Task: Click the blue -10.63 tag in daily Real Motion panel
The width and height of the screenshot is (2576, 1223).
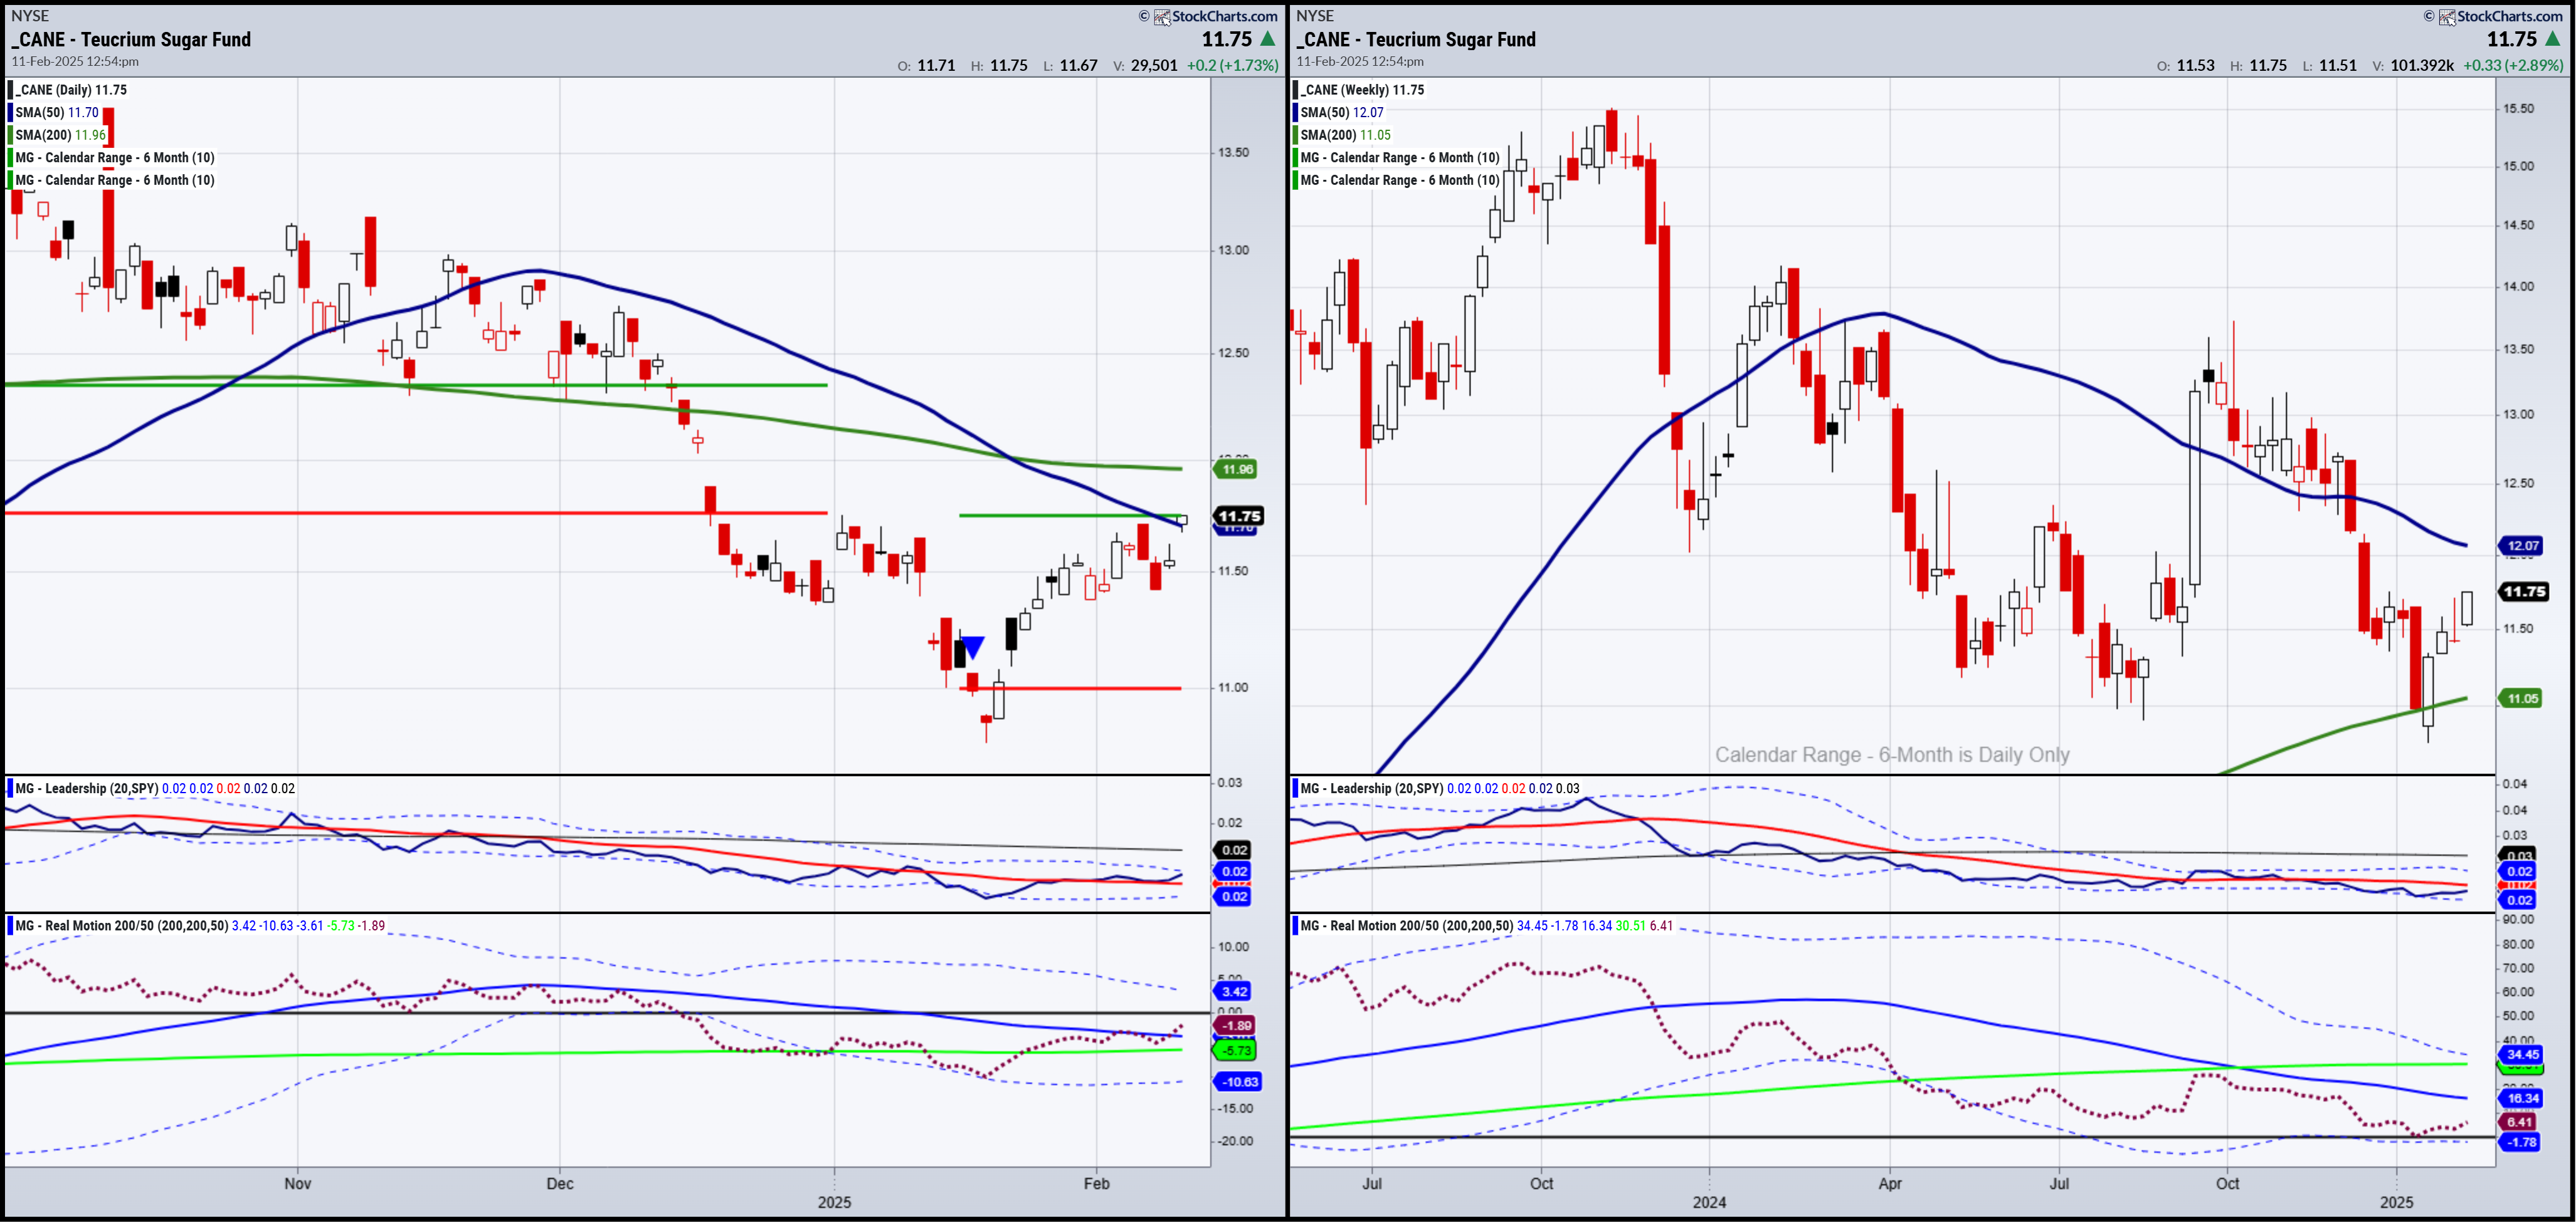Action: [1238, 1082]
